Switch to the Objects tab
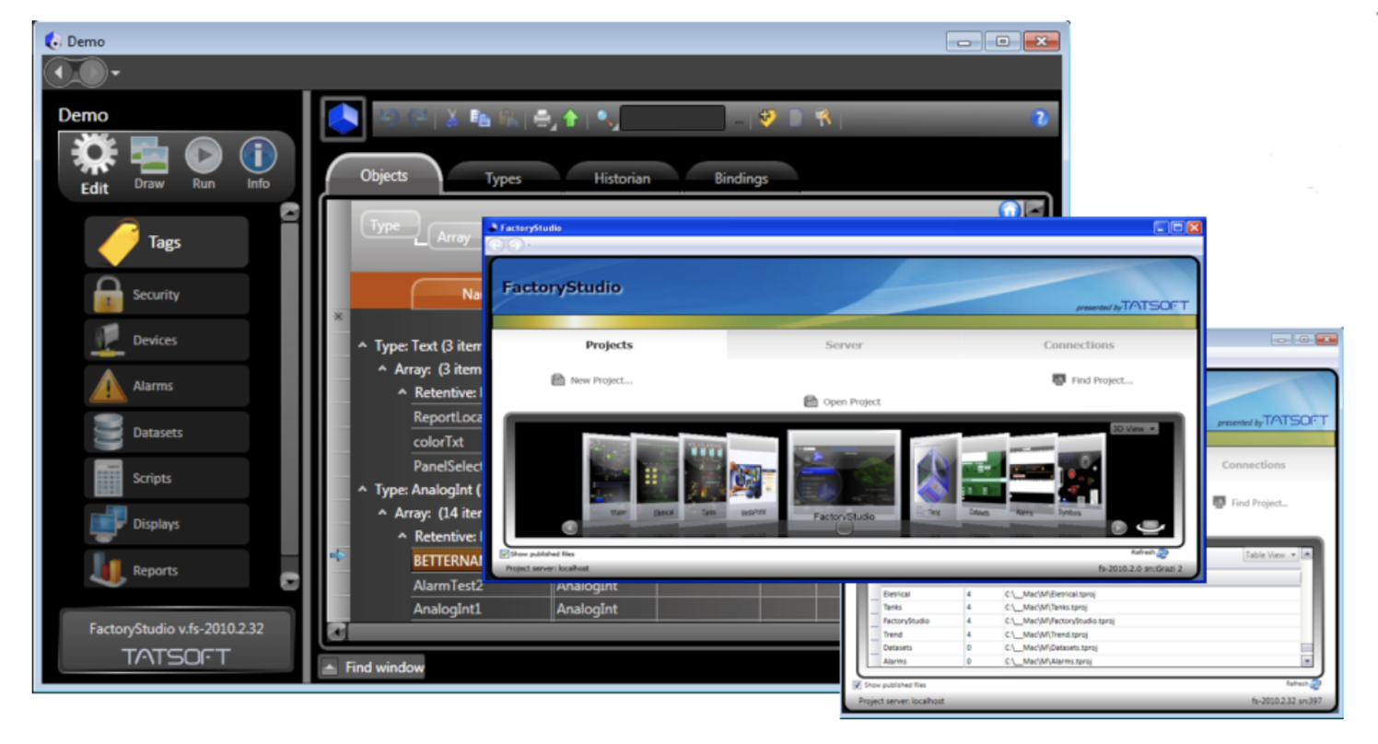The width and height of the screenshot is (1378, 744). click(x=383, y=176)
